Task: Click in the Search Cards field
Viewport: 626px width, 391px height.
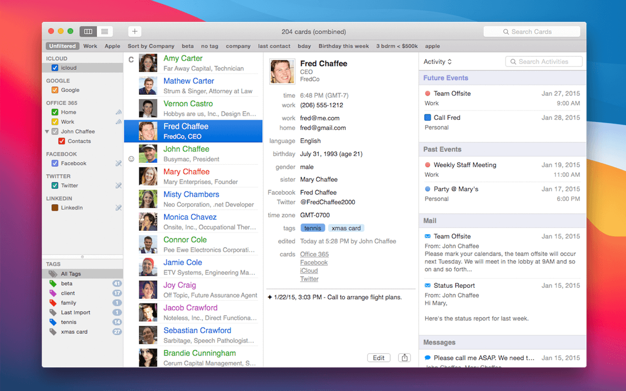Action: click(532, 32)
